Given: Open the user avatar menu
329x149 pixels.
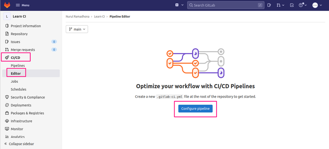Looking at the screenshot, I should [x=317, y=5].
